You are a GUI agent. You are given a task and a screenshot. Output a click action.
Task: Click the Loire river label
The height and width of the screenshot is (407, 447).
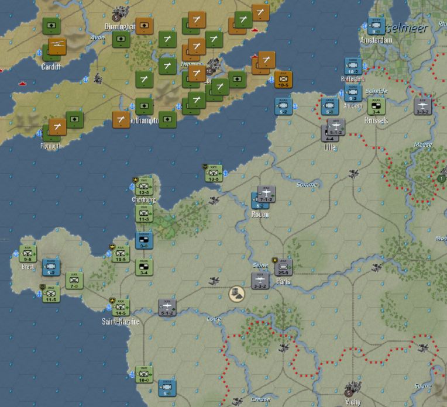[x=214, y=319]
